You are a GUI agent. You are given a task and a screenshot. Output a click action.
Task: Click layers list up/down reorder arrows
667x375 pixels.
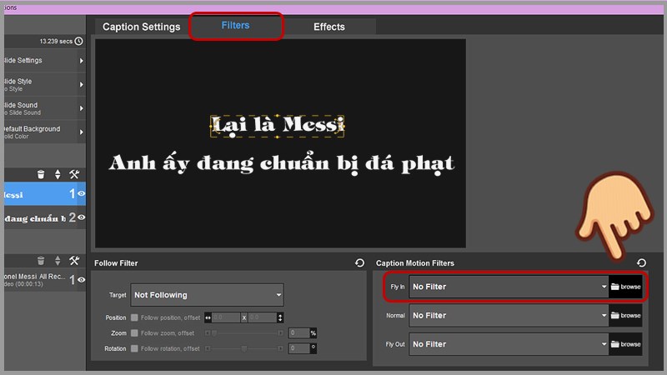coord(58,261)
